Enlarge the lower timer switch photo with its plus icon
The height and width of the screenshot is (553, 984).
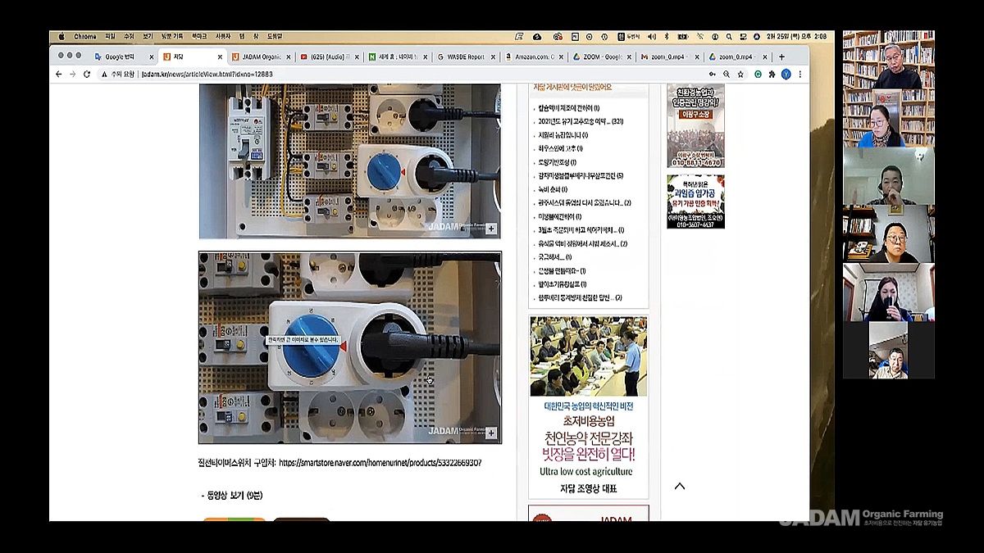coord(491,434)
